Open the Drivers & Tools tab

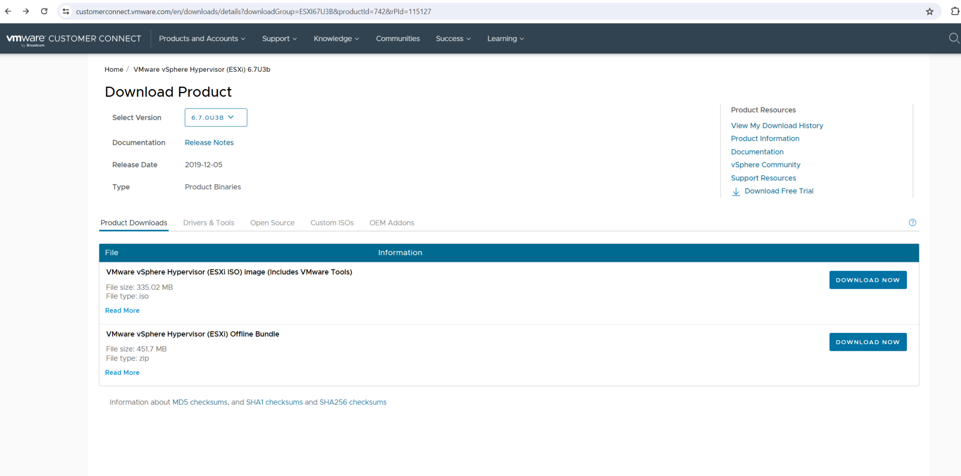coord(208,222)
